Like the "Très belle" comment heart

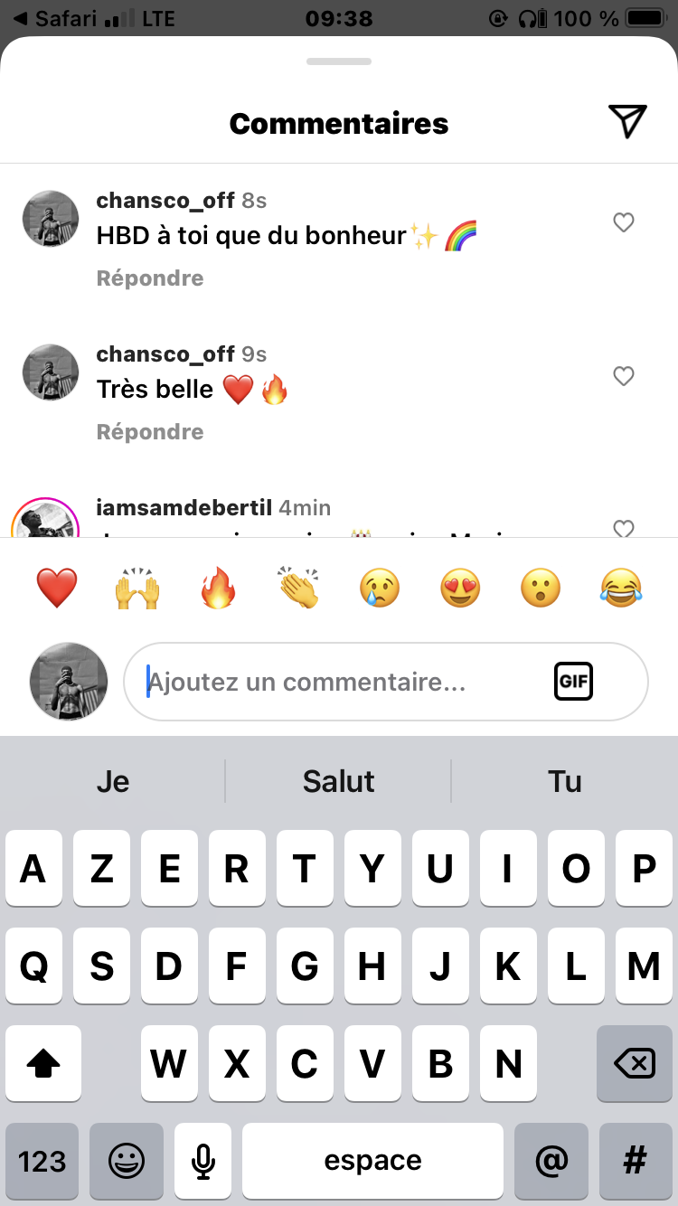[624, 376]
